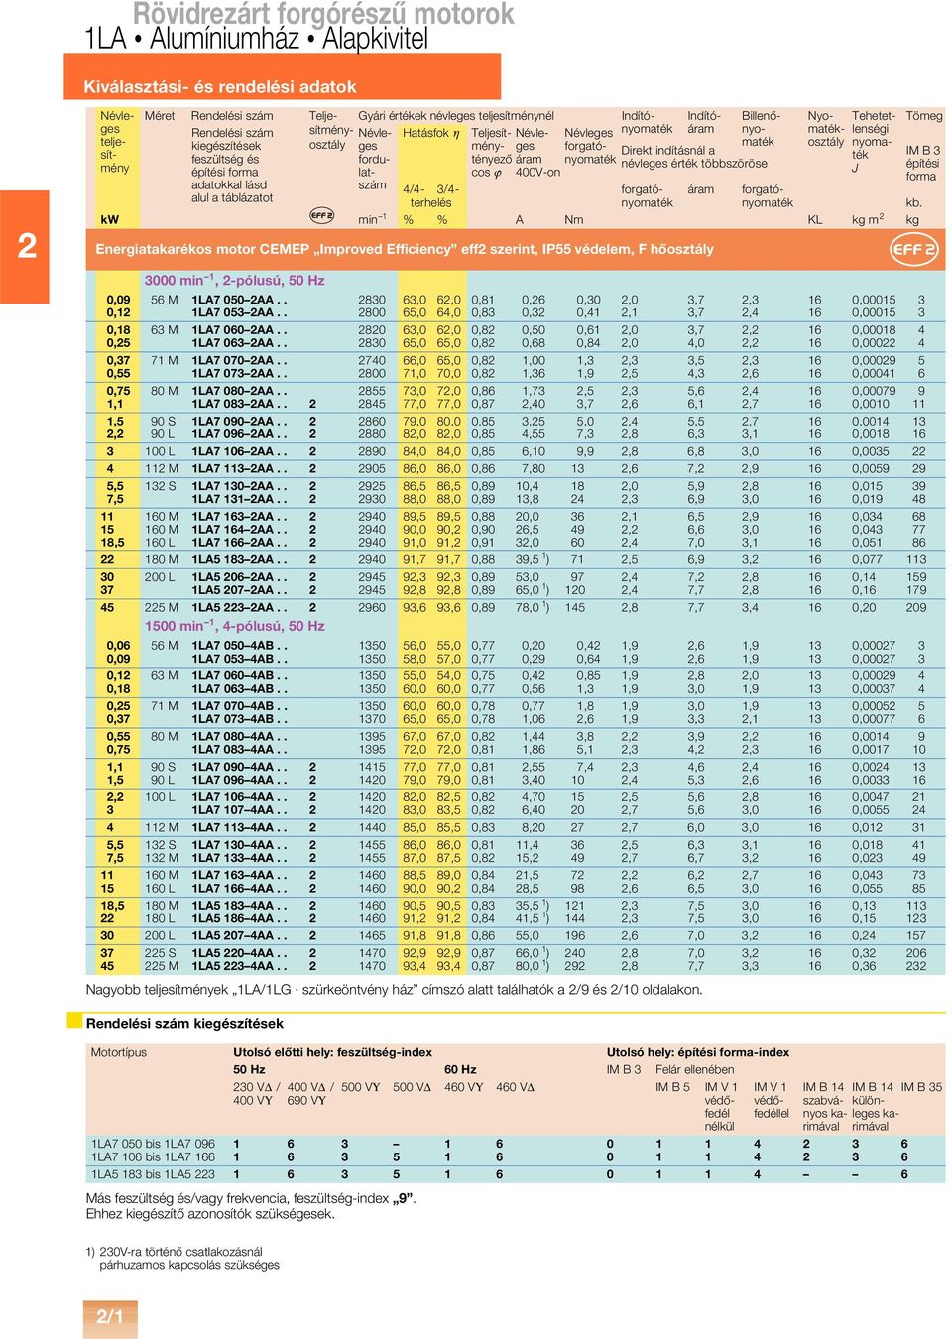Click the weight value 209 in the 45 kW 2-pole row
Screen dimensions: 952x1339
pyautogui.click(x=916, y=607)
